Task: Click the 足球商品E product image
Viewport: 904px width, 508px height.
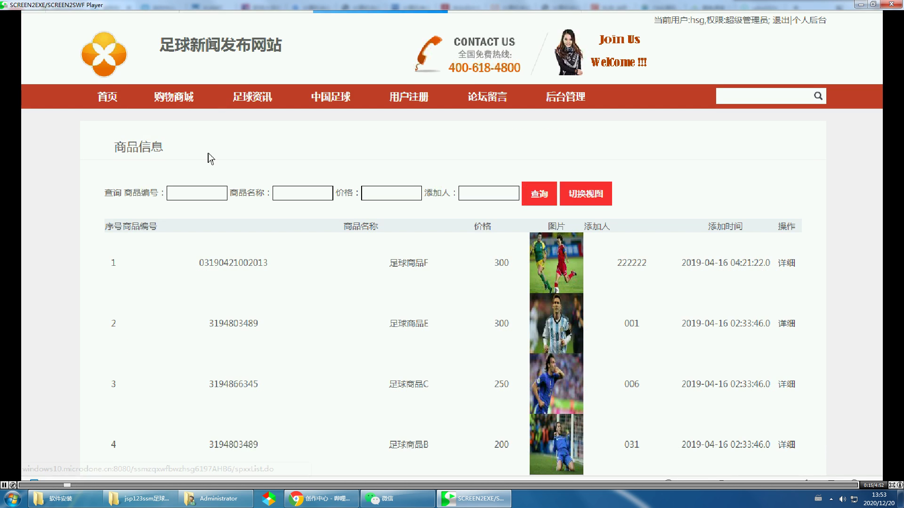Action: 556,324
